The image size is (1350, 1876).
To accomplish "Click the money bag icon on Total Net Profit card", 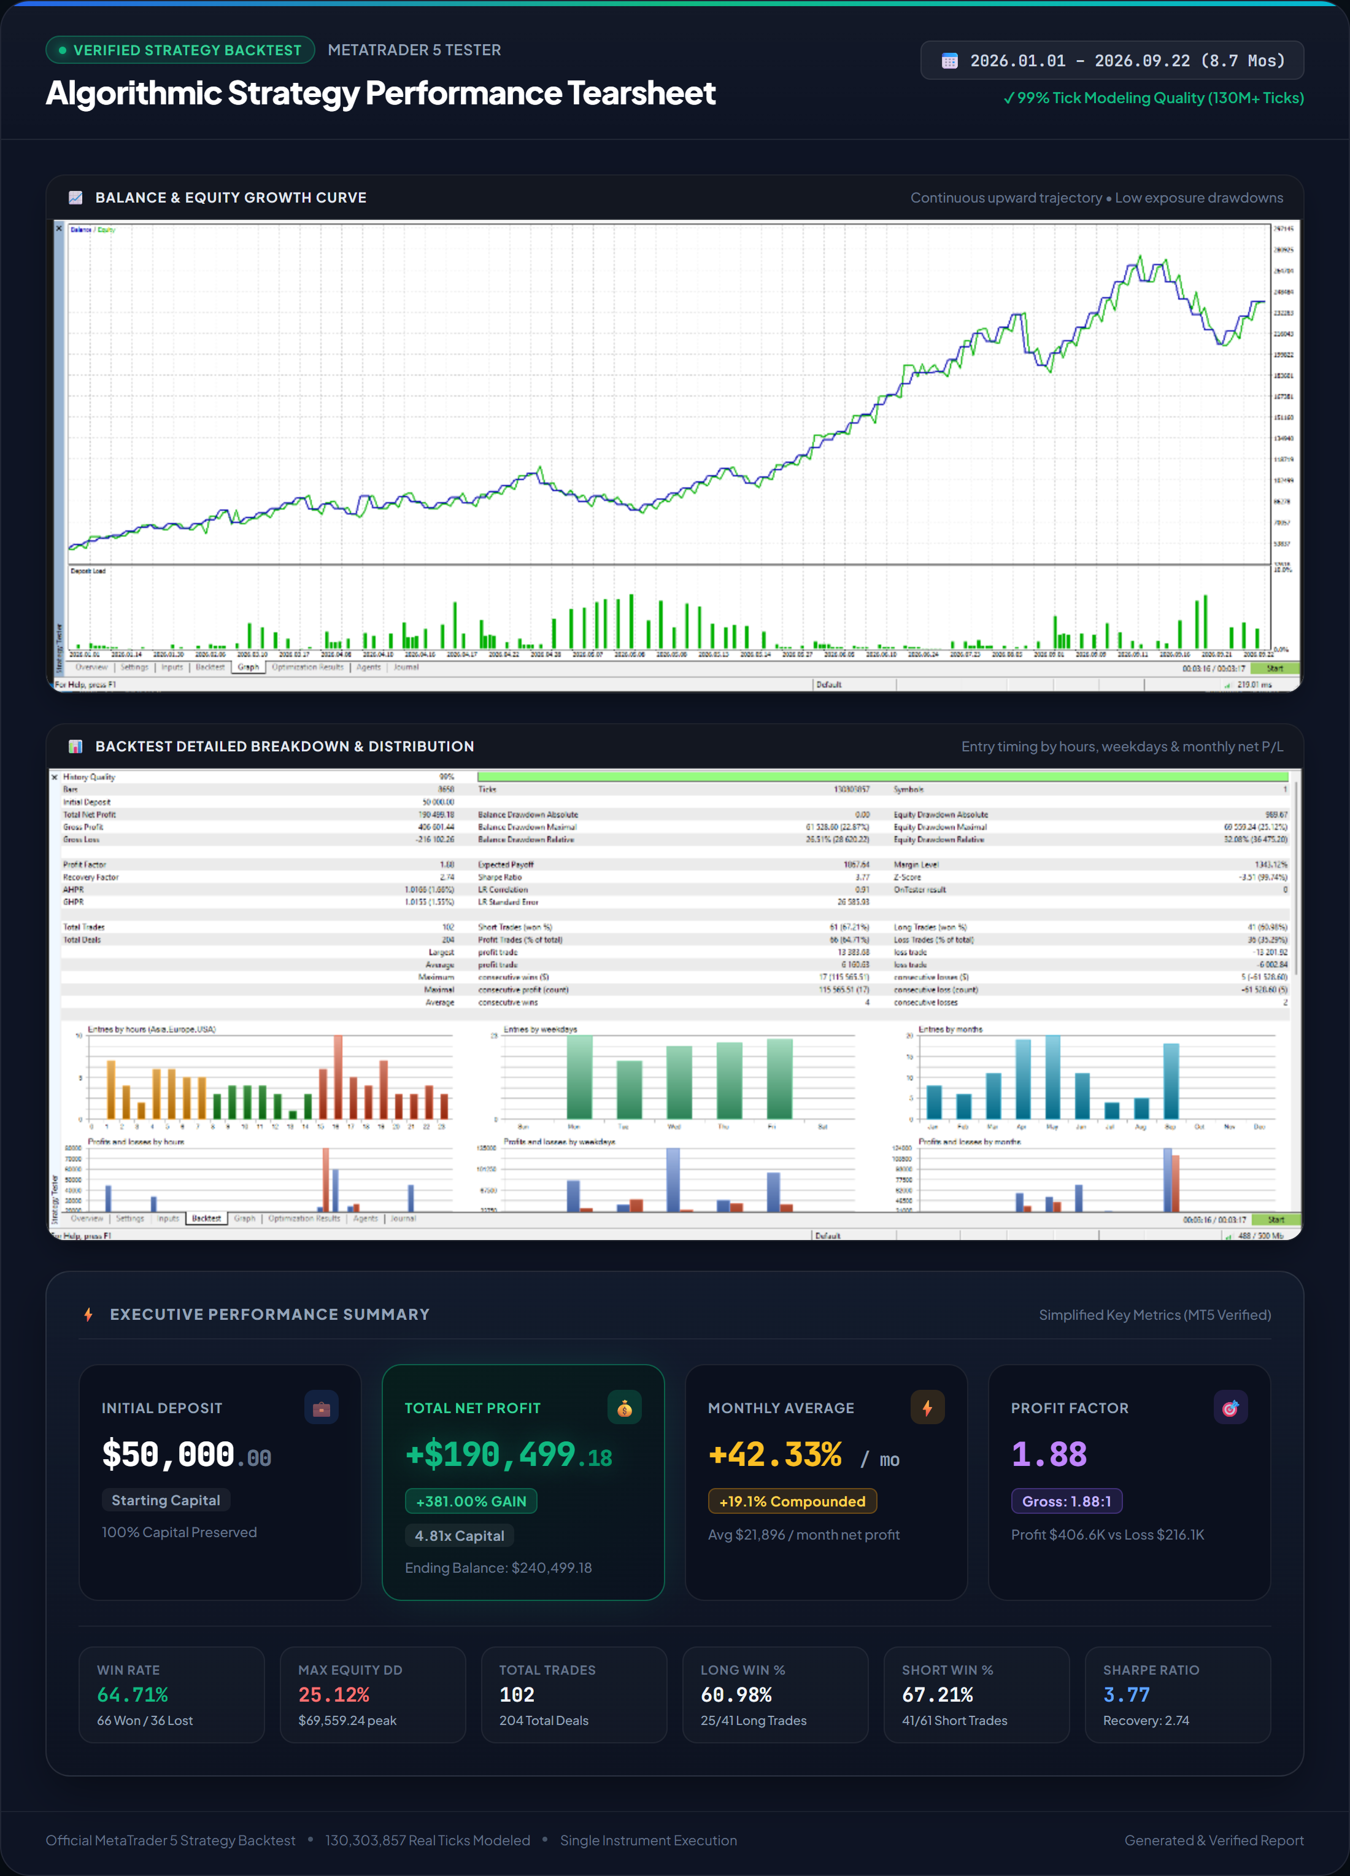I will pos(625,1408).
